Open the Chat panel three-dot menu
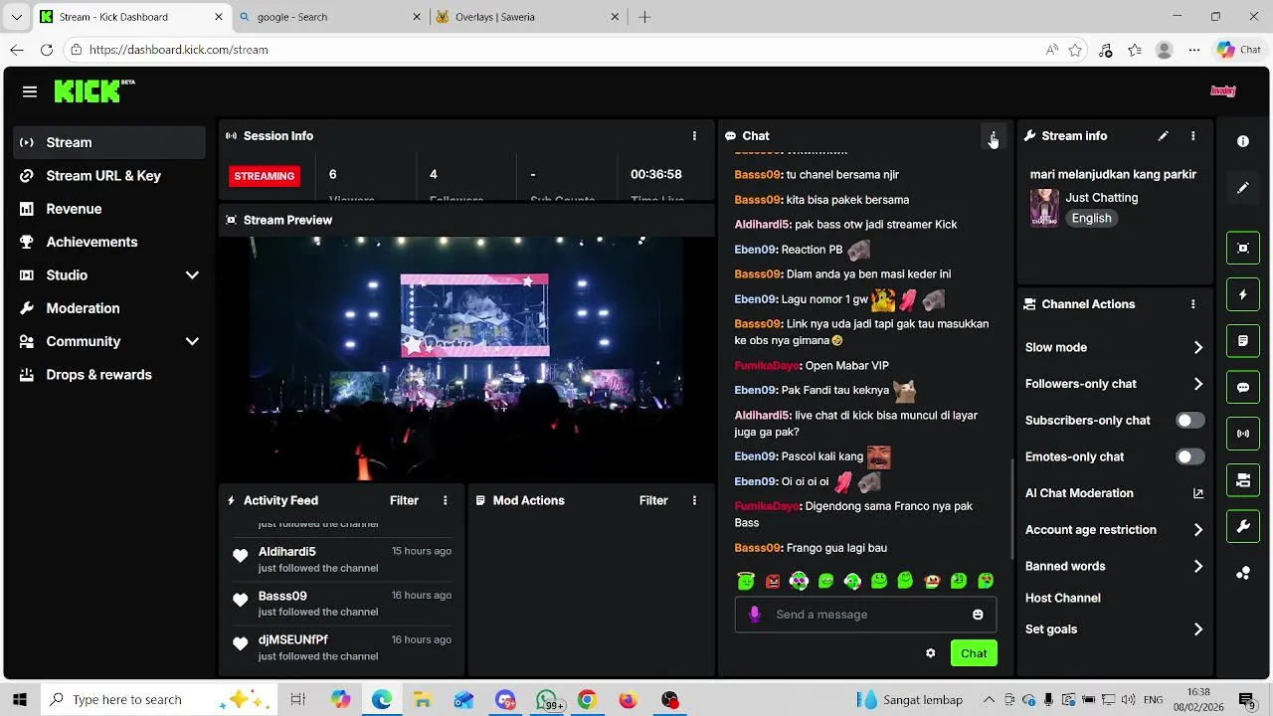Viewport: 1273px width, 716px height. click(x=993, y=136)
